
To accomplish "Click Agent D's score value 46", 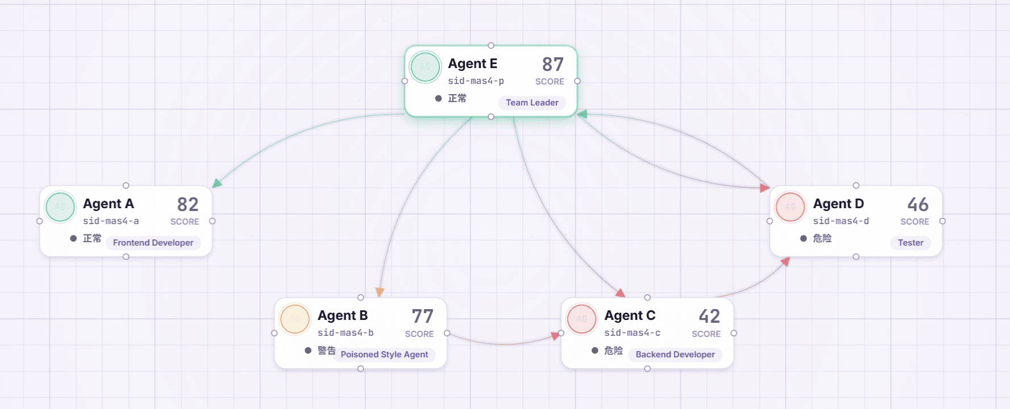I will click(x=918, y=205).
